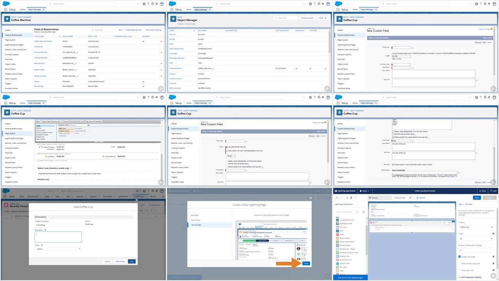Image resolution: width=499 pixels, height=281 pixels.
Task: Open the Color picklist in New Coffee Cup dialog
Action: coord(58,249)
